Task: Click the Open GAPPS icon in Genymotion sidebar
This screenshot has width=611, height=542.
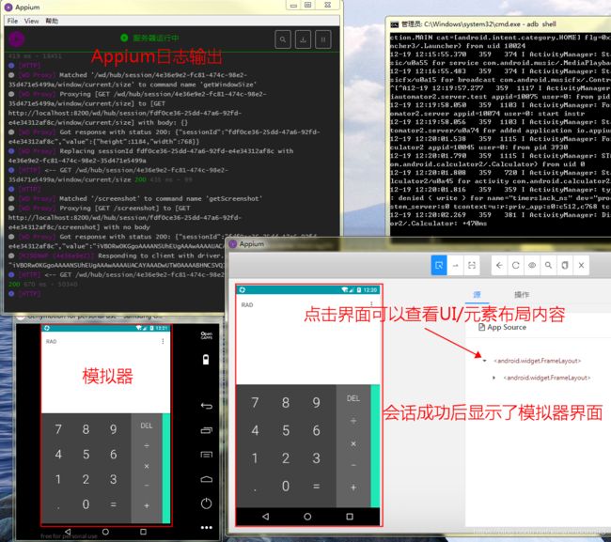Action: (206, 335)
